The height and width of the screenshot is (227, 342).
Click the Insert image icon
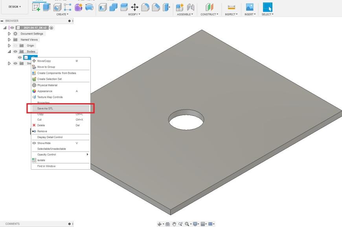click(x=250, y=7)
